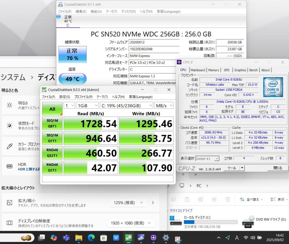
Task: Click the serial number field 19220D802048
Action: (154, 49)
